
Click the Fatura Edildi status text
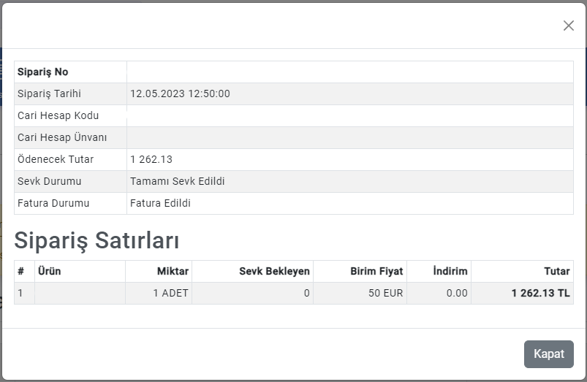pyautogui.click(x=160, y=203)
